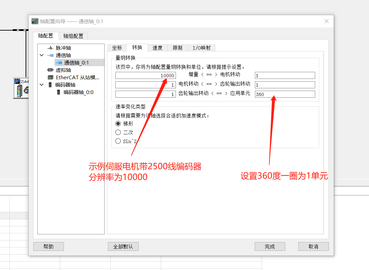This screenshot has height=270, width=369.
Task: Click the right 齿轮输出转动 value field
Action: pos(285,85)
